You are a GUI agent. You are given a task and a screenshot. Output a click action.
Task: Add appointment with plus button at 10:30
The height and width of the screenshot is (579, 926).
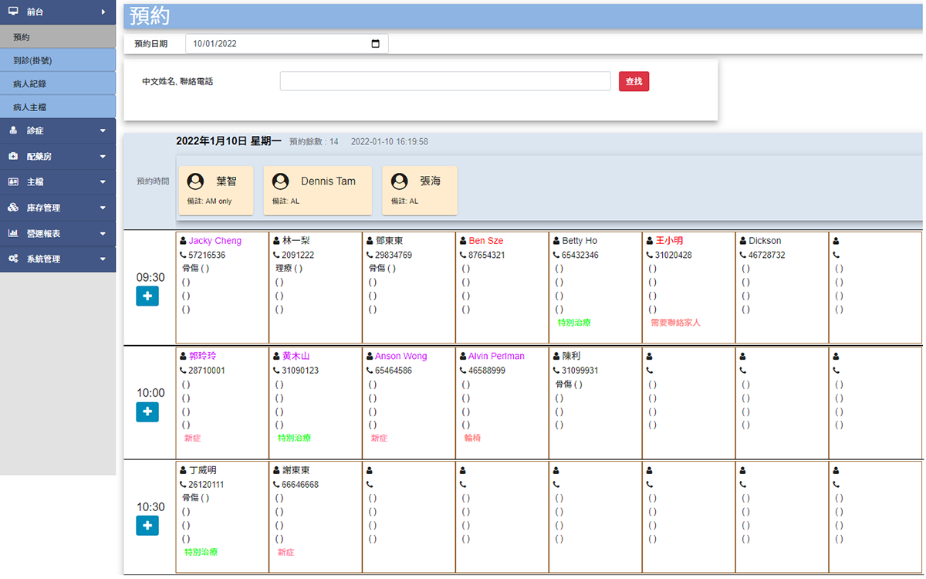click(147, 526)
